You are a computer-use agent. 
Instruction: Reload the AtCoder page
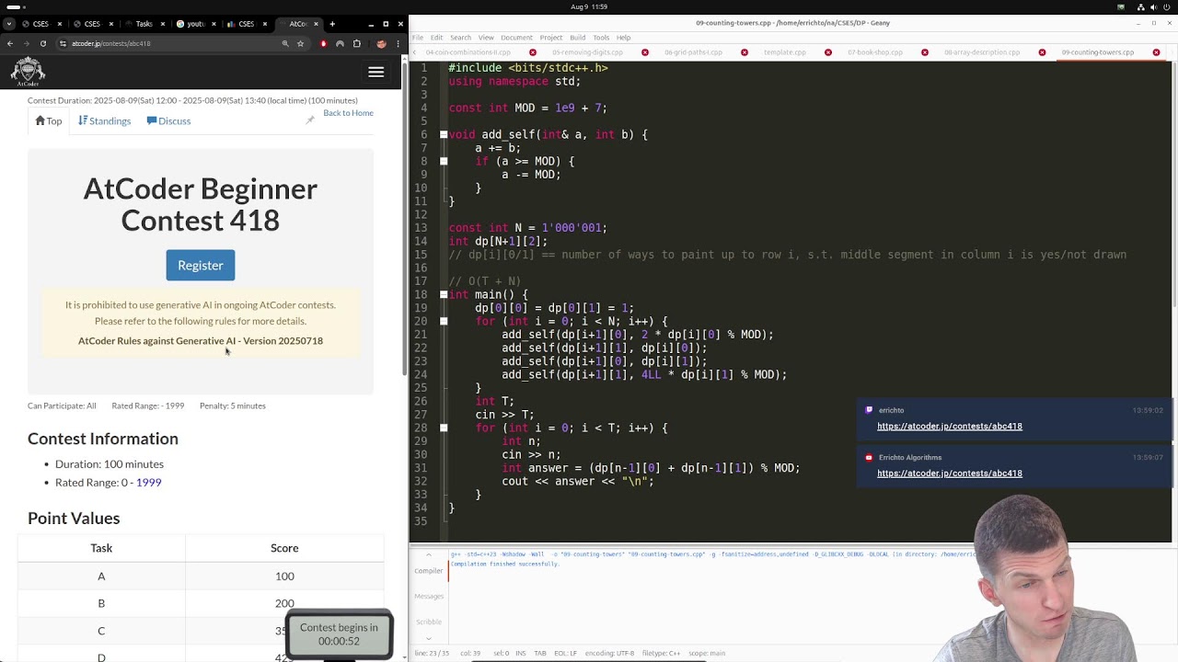(x=41, y=43)
